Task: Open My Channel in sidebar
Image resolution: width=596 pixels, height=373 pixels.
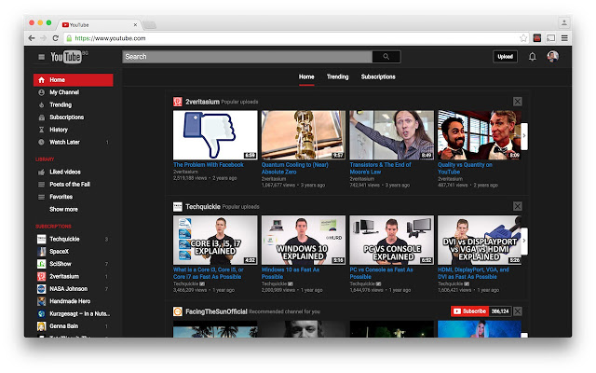Action: coord(73,92)
